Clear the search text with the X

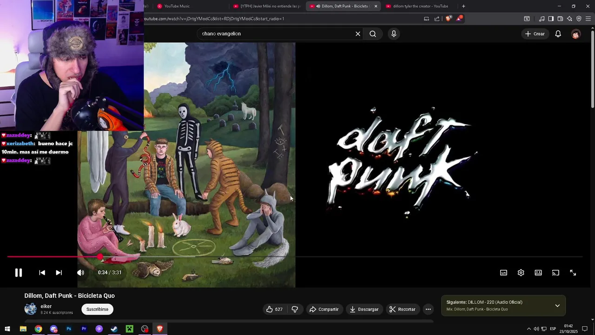point(358,34)
